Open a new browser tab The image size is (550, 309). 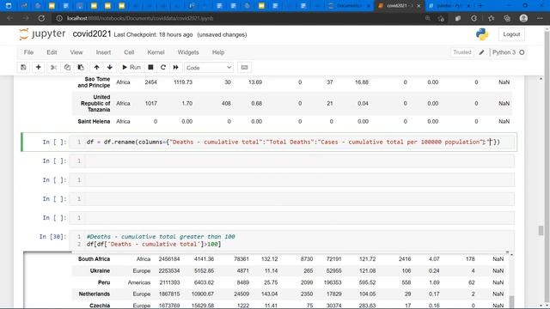coord(480,6)
